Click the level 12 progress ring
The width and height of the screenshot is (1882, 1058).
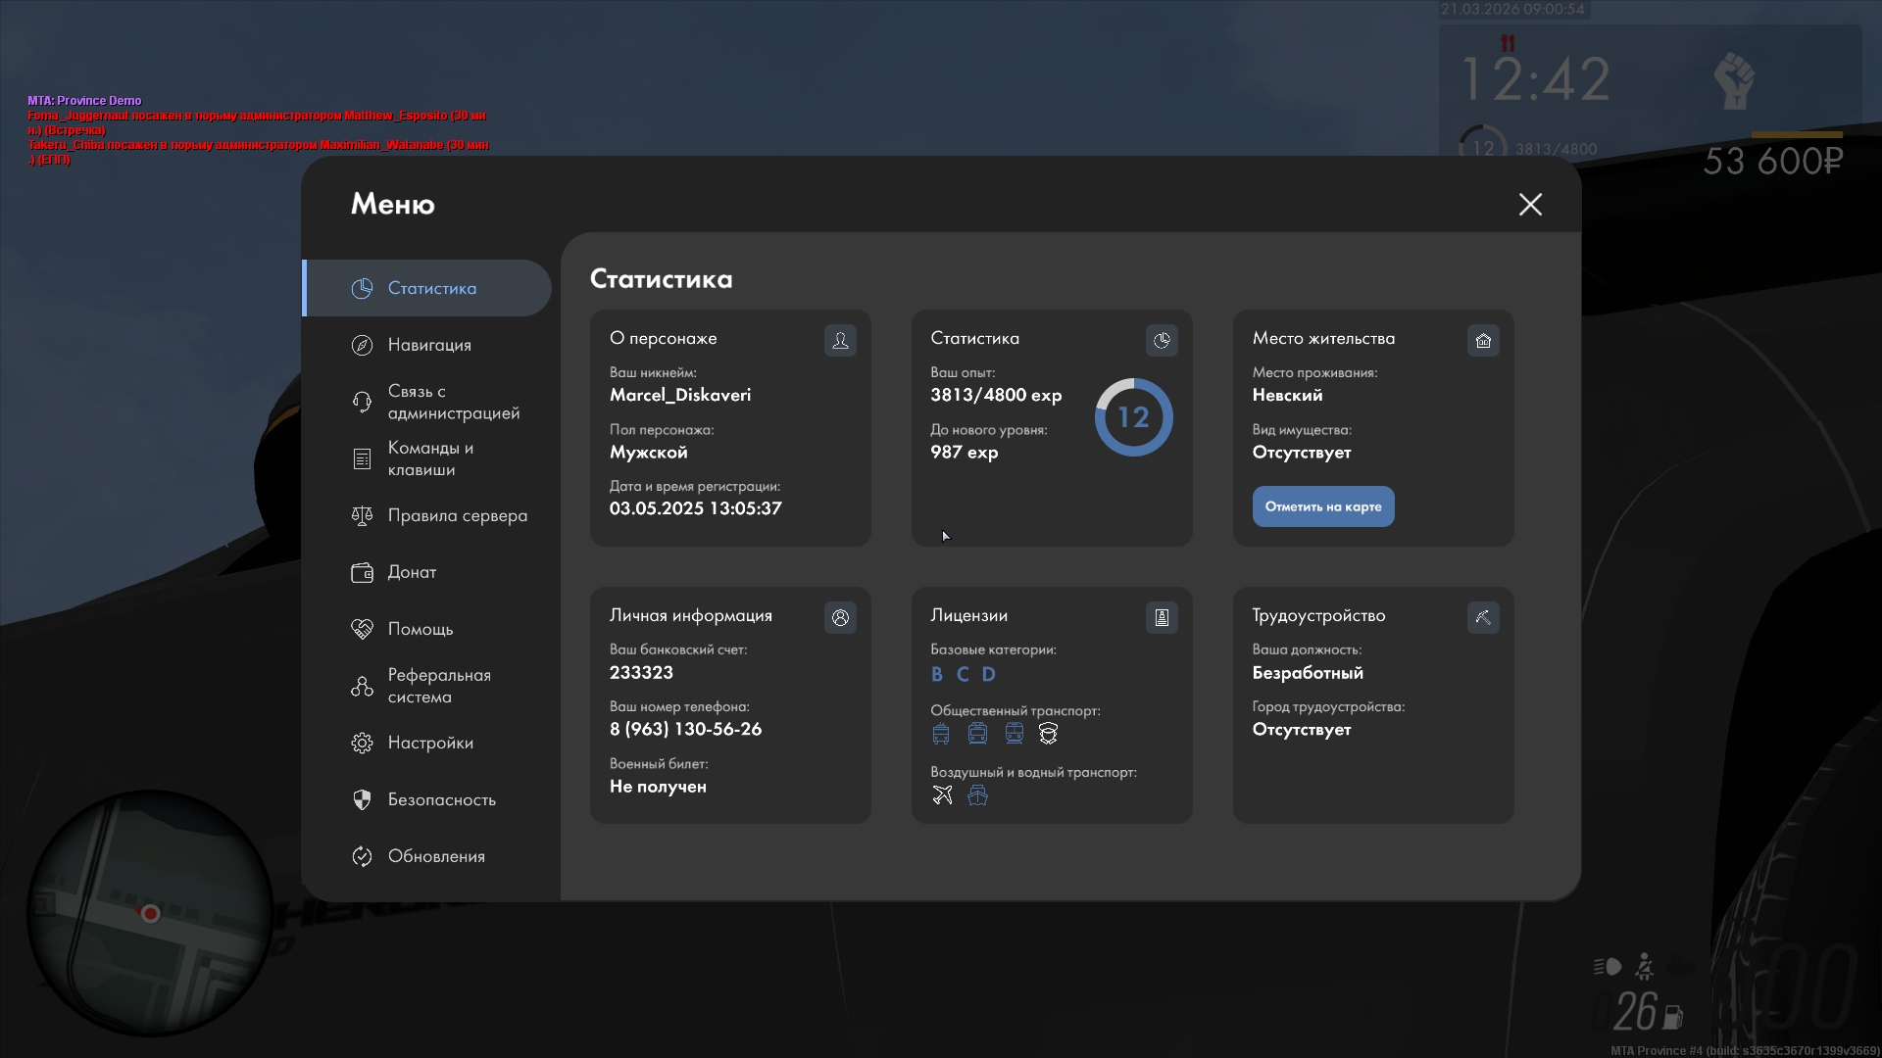point(1133,417)
